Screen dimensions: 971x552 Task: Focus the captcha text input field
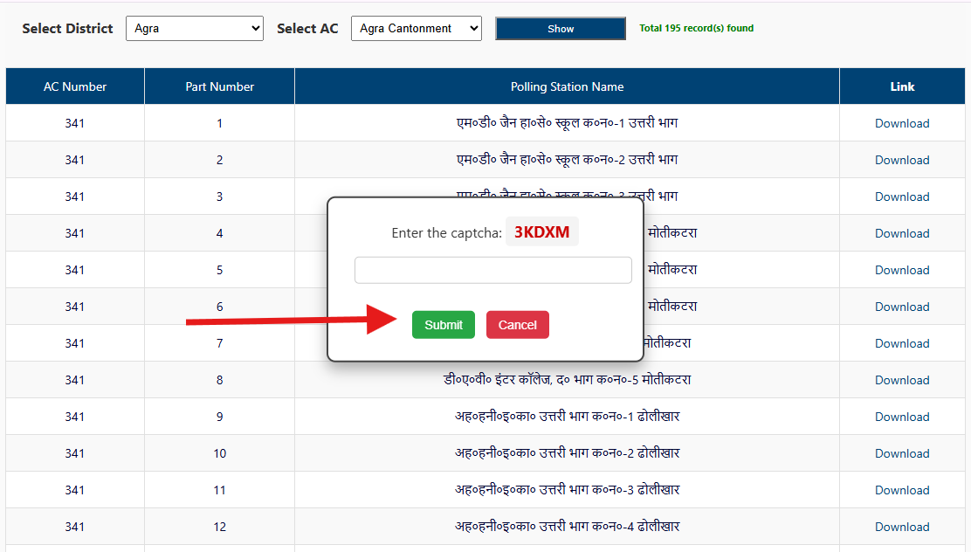pos(493,270)
